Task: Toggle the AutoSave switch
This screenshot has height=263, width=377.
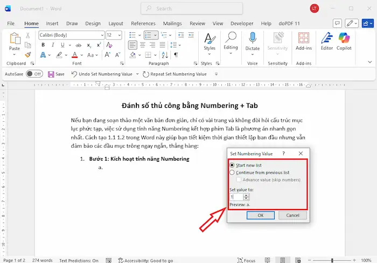Action: 34,74
